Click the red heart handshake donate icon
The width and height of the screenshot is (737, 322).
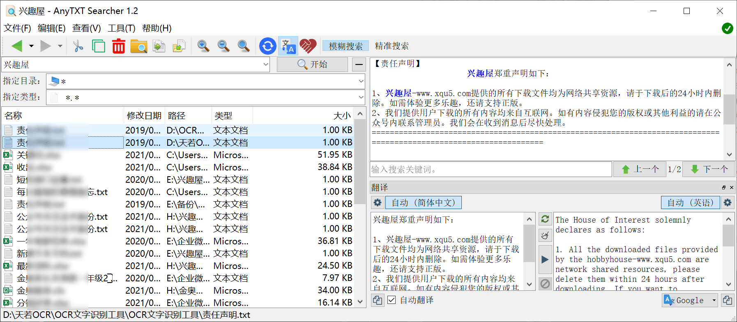pyautogui.click(x=308, y=46)
